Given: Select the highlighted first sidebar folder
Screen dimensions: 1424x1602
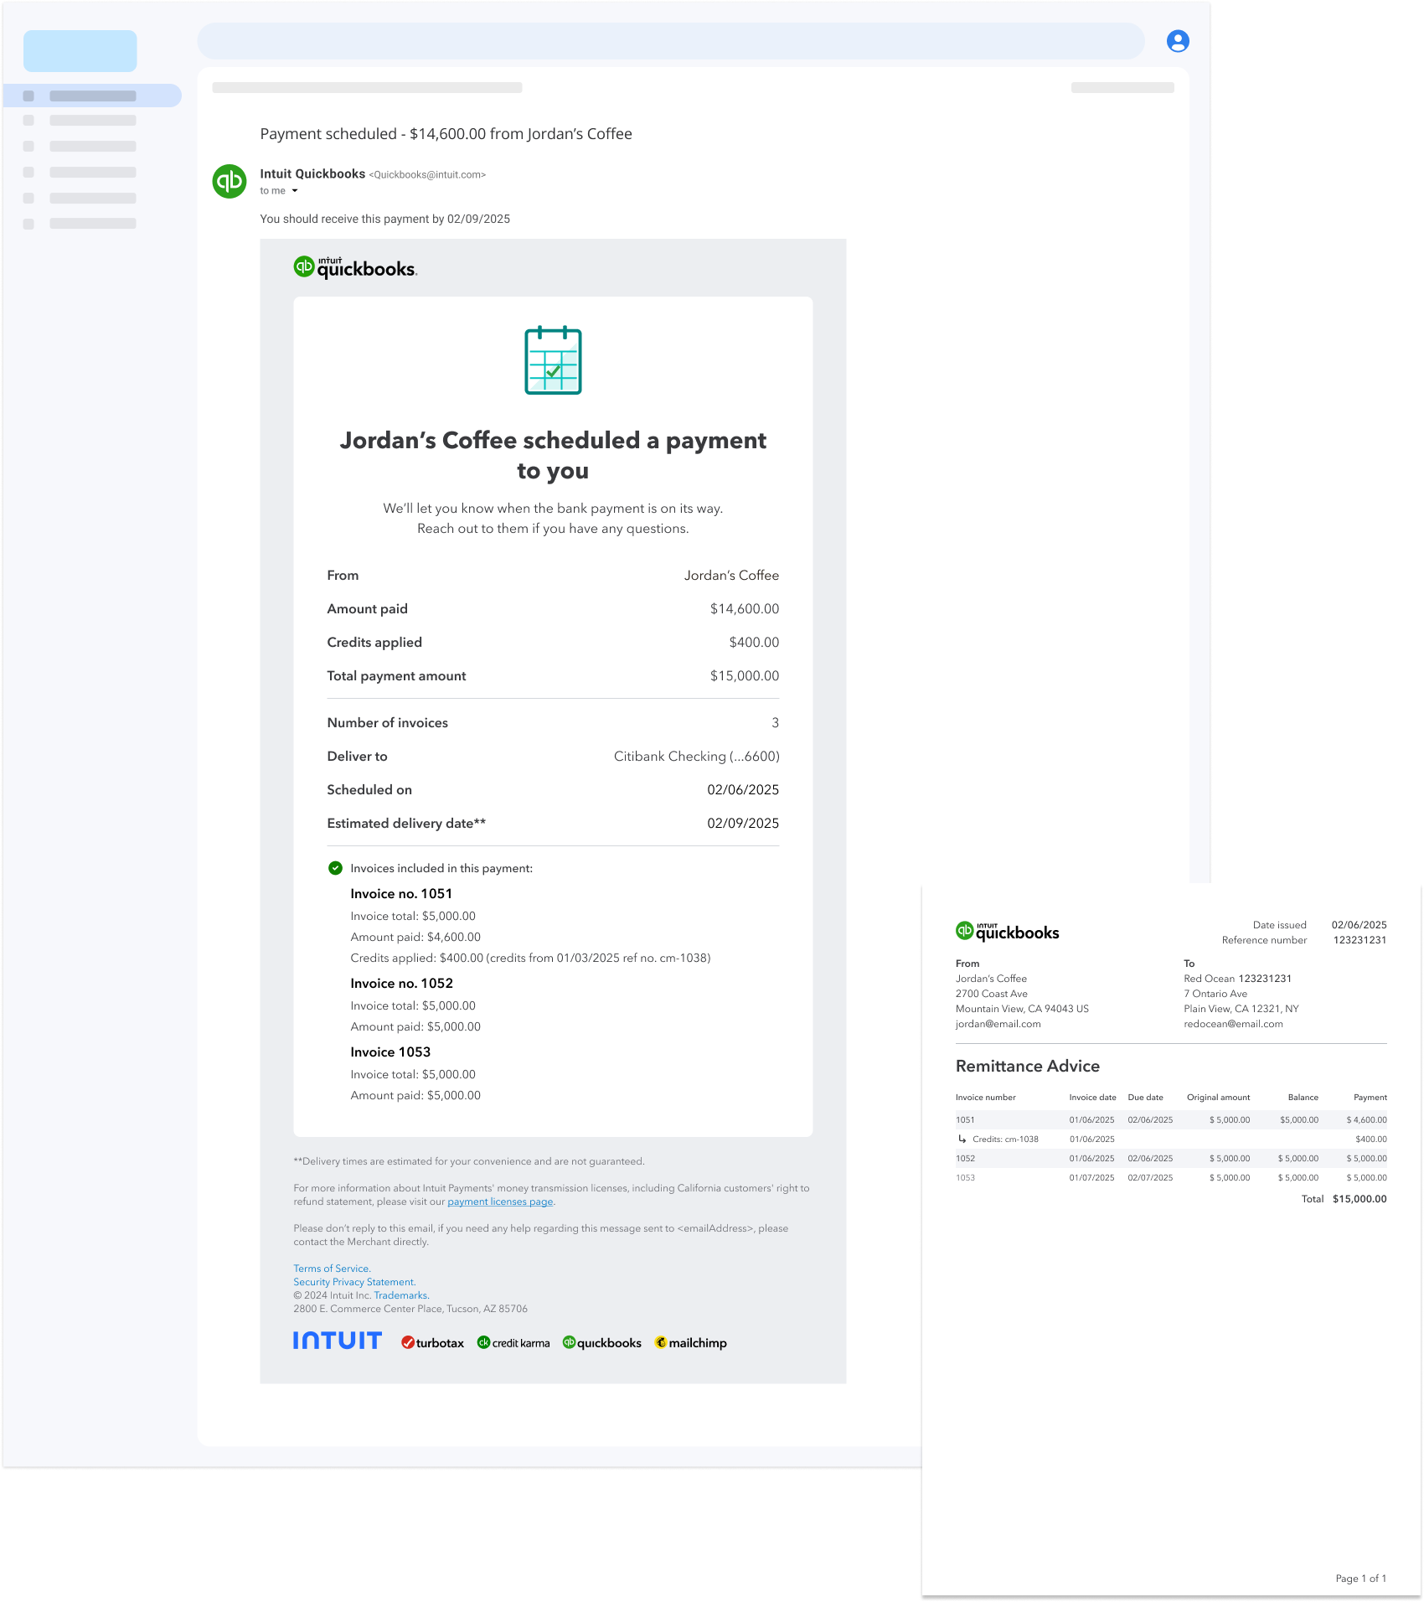Looking at the screenshot, I should click(x=92, y=96).
